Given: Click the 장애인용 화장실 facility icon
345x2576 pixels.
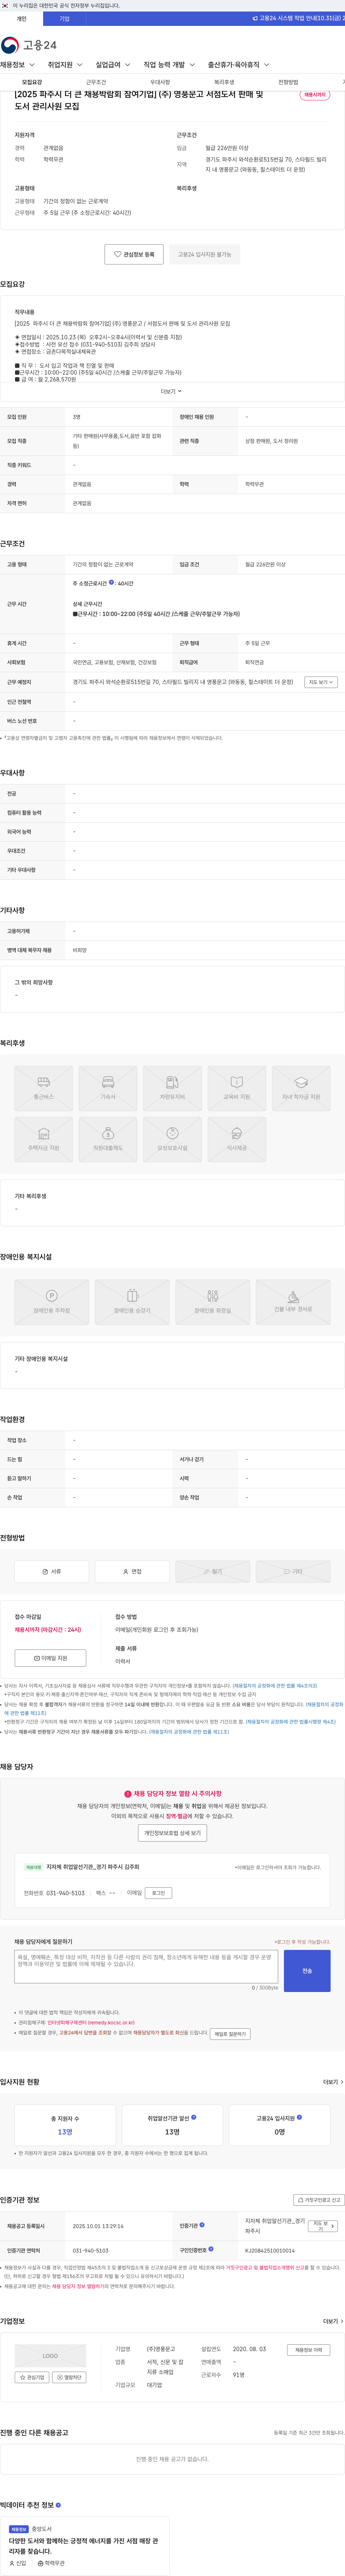Looking at the screenshot, I should [213, 1302].
